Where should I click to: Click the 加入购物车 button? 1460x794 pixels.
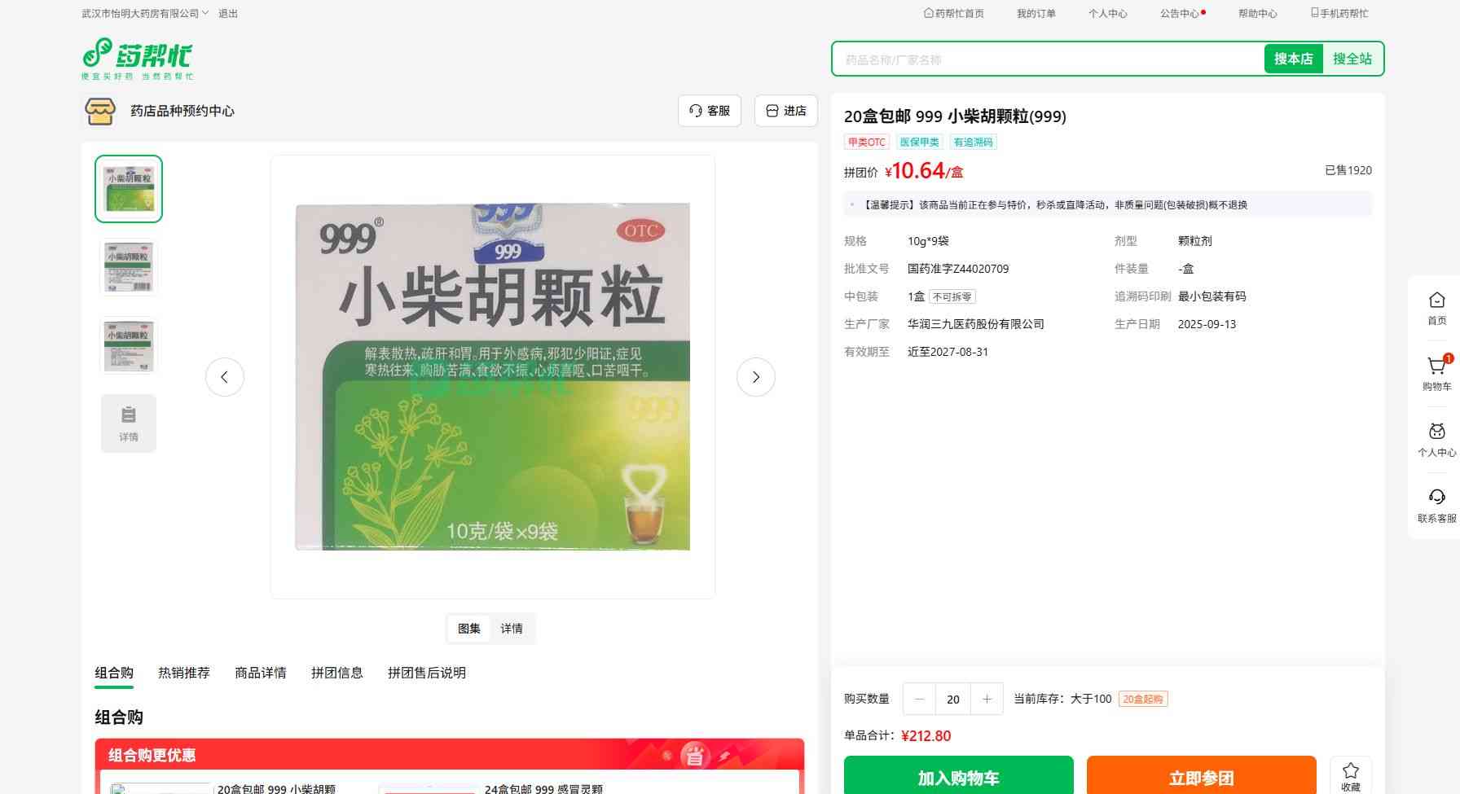coord(958,777)
